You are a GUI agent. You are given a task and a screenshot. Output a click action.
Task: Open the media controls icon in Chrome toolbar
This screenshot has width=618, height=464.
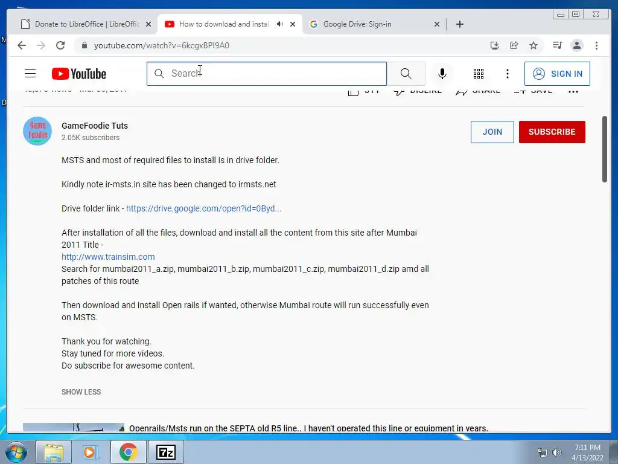(x=557, y=45)
